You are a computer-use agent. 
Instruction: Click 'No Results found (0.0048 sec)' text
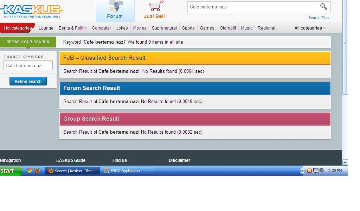tap(172, 102)
